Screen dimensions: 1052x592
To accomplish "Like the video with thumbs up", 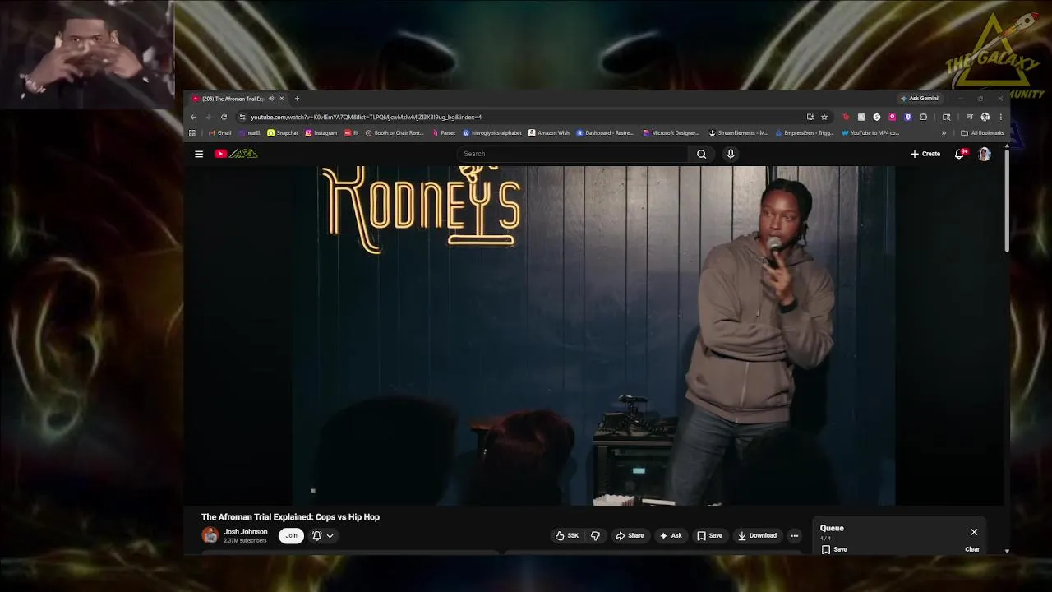I will pyautogui.click(x=567, y=535).
